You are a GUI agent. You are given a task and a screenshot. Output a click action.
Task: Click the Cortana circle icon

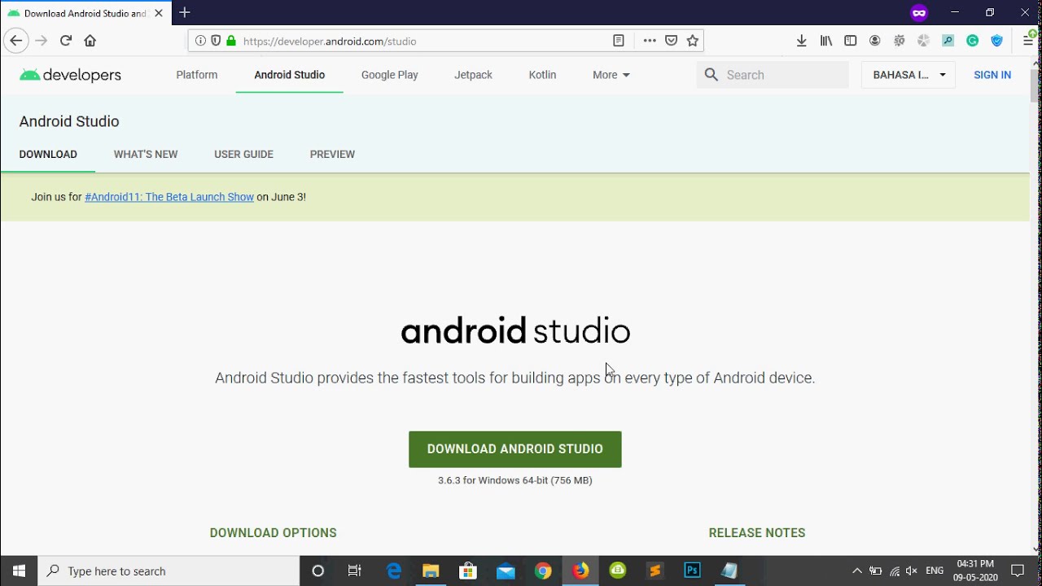[x=318, y=571]
